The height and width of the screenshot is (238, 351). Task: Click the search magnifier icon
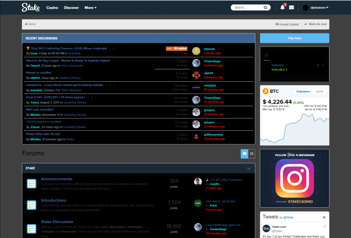tap(265, 7)
